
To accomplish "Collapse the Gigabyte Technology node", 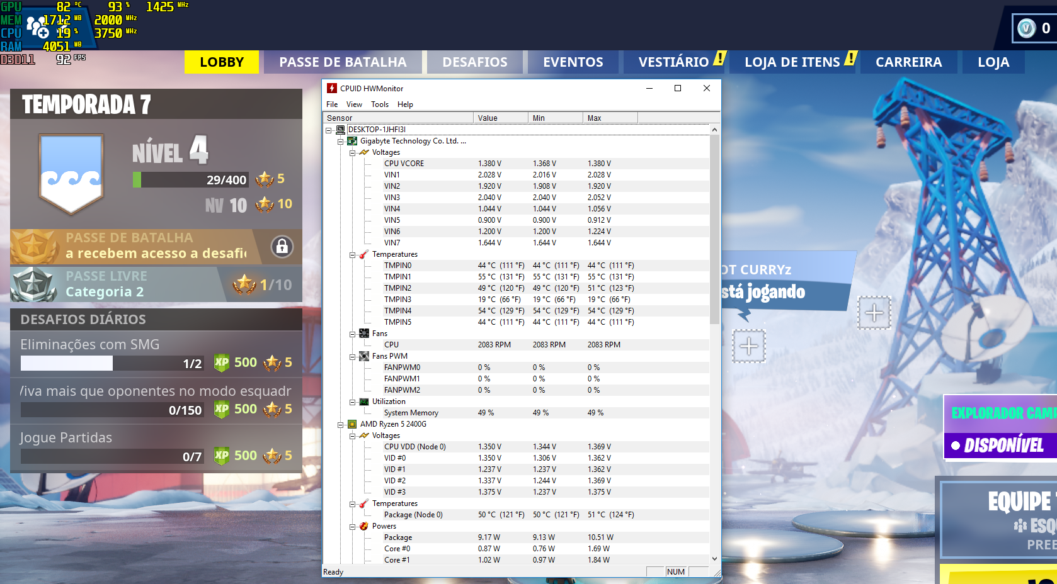I will point(341,142).
